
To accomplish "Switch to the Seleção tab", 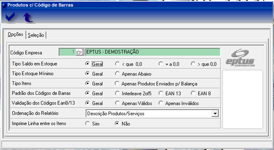I will pos(36,35).
